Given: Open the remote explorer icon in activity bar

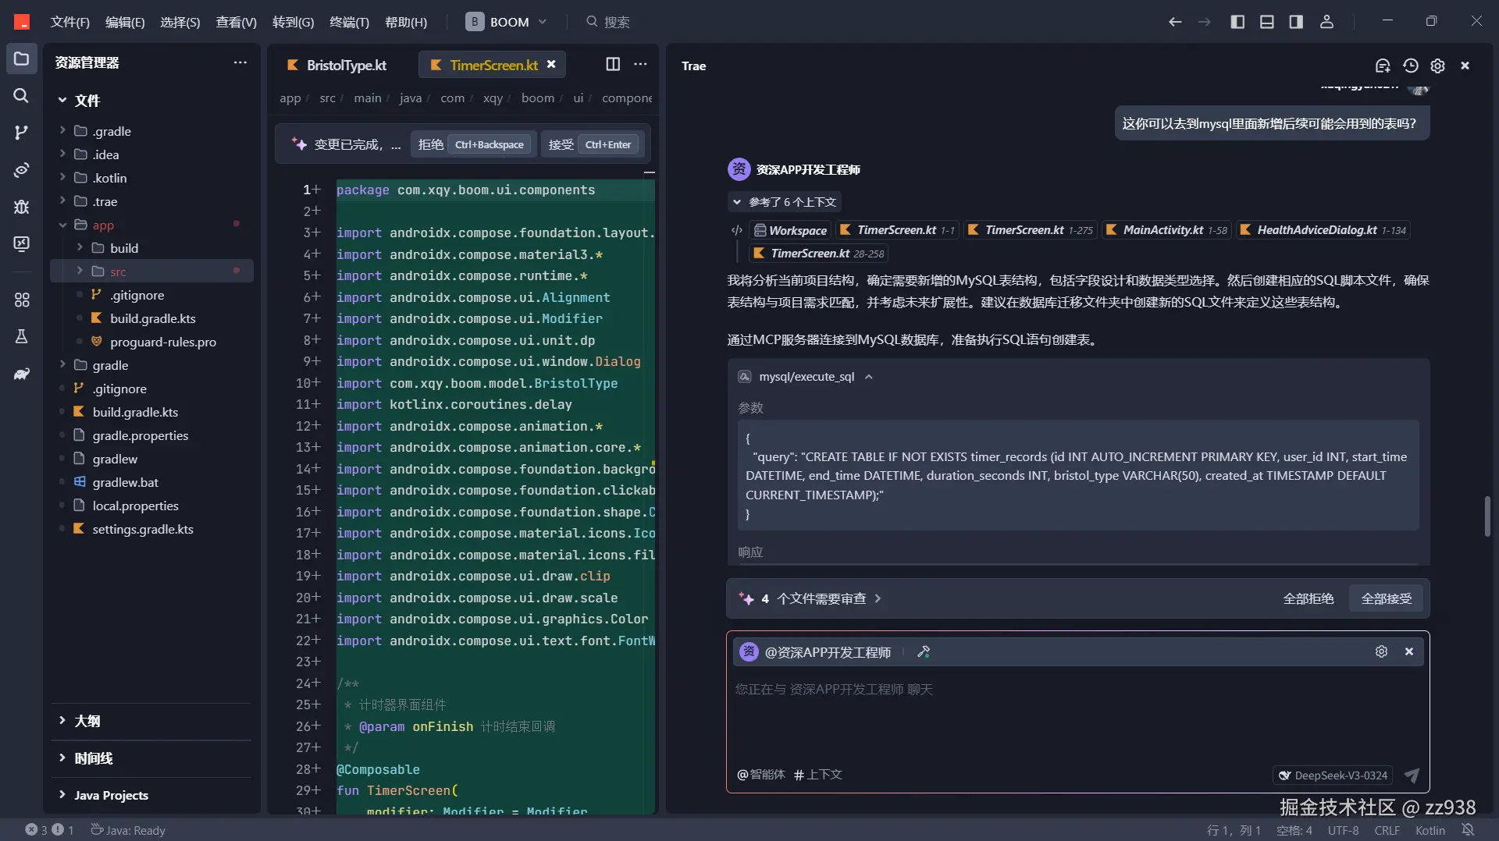Looking at the screenshot, I should click(x=21, y=244).
